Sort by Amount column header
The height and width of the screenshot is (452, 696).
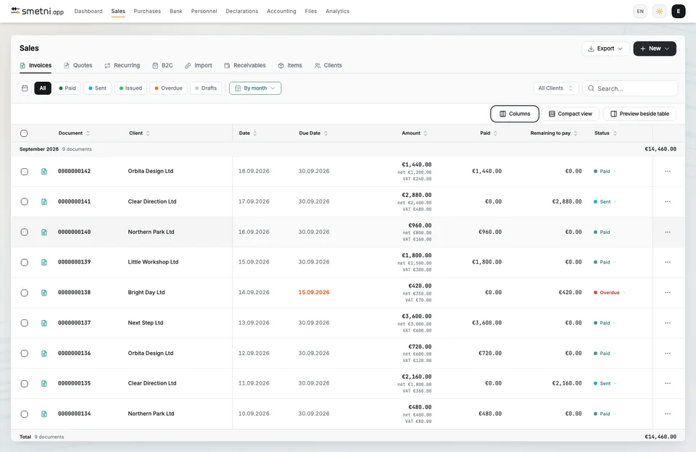click(x=414, y=133)
